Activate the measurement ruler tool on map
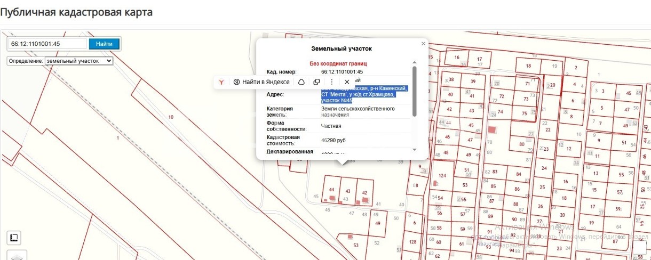 (14, 238)
